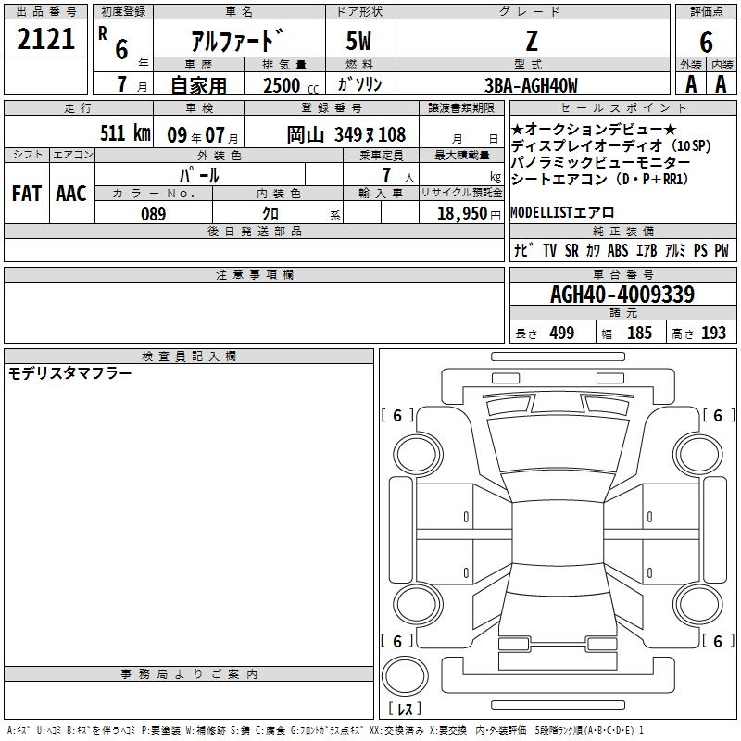The height and width of the screenshot is (741, 741).
Task: Click シートエアコン（D・P＋RR1） line
Action: coord(599,179)
